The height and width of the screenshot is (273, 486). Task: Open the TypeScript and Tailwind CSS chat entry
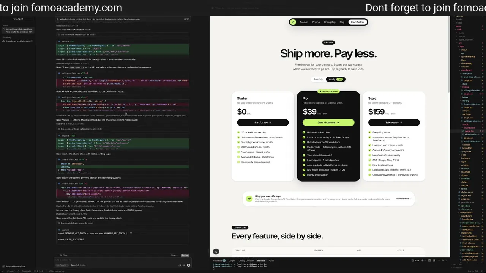click(x=18, y=41)
